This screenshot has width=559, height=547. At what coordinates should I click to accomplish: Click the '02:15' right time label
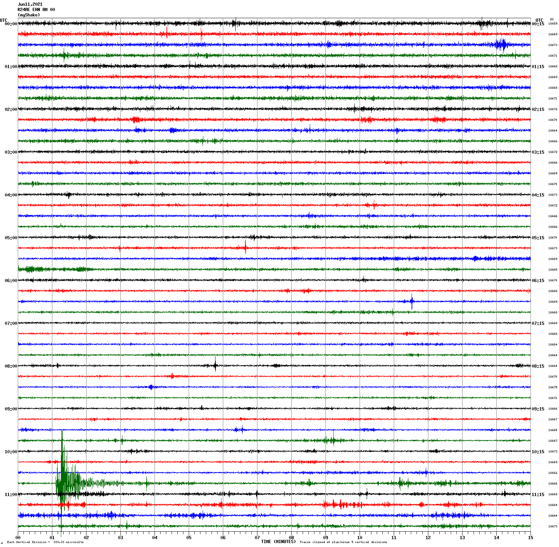[x=538, y=109]
